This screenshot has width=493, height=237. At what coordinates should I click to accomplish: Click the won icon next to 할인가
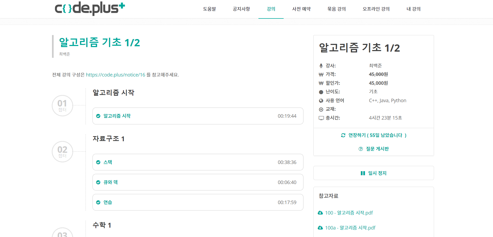[x=321, y=83]
